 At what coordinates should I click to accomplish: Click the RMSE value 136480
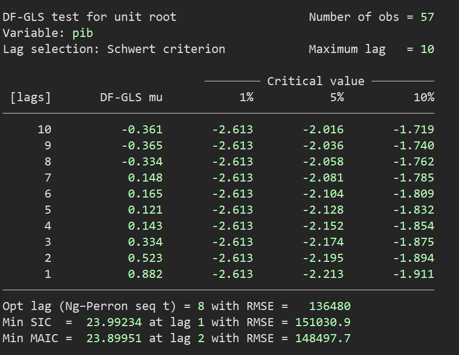(x=329, y=306)
